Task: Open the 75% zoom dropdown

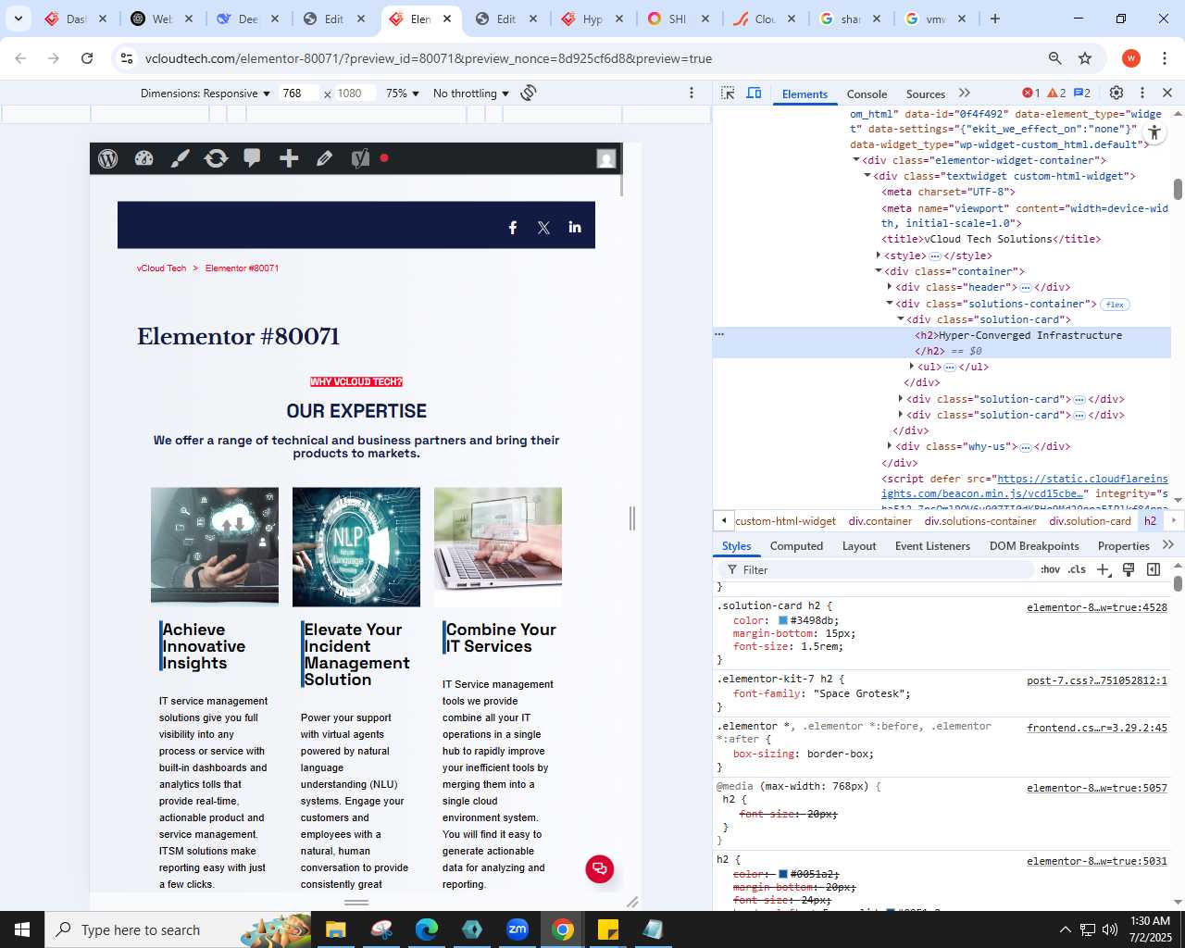Action: 403,93
